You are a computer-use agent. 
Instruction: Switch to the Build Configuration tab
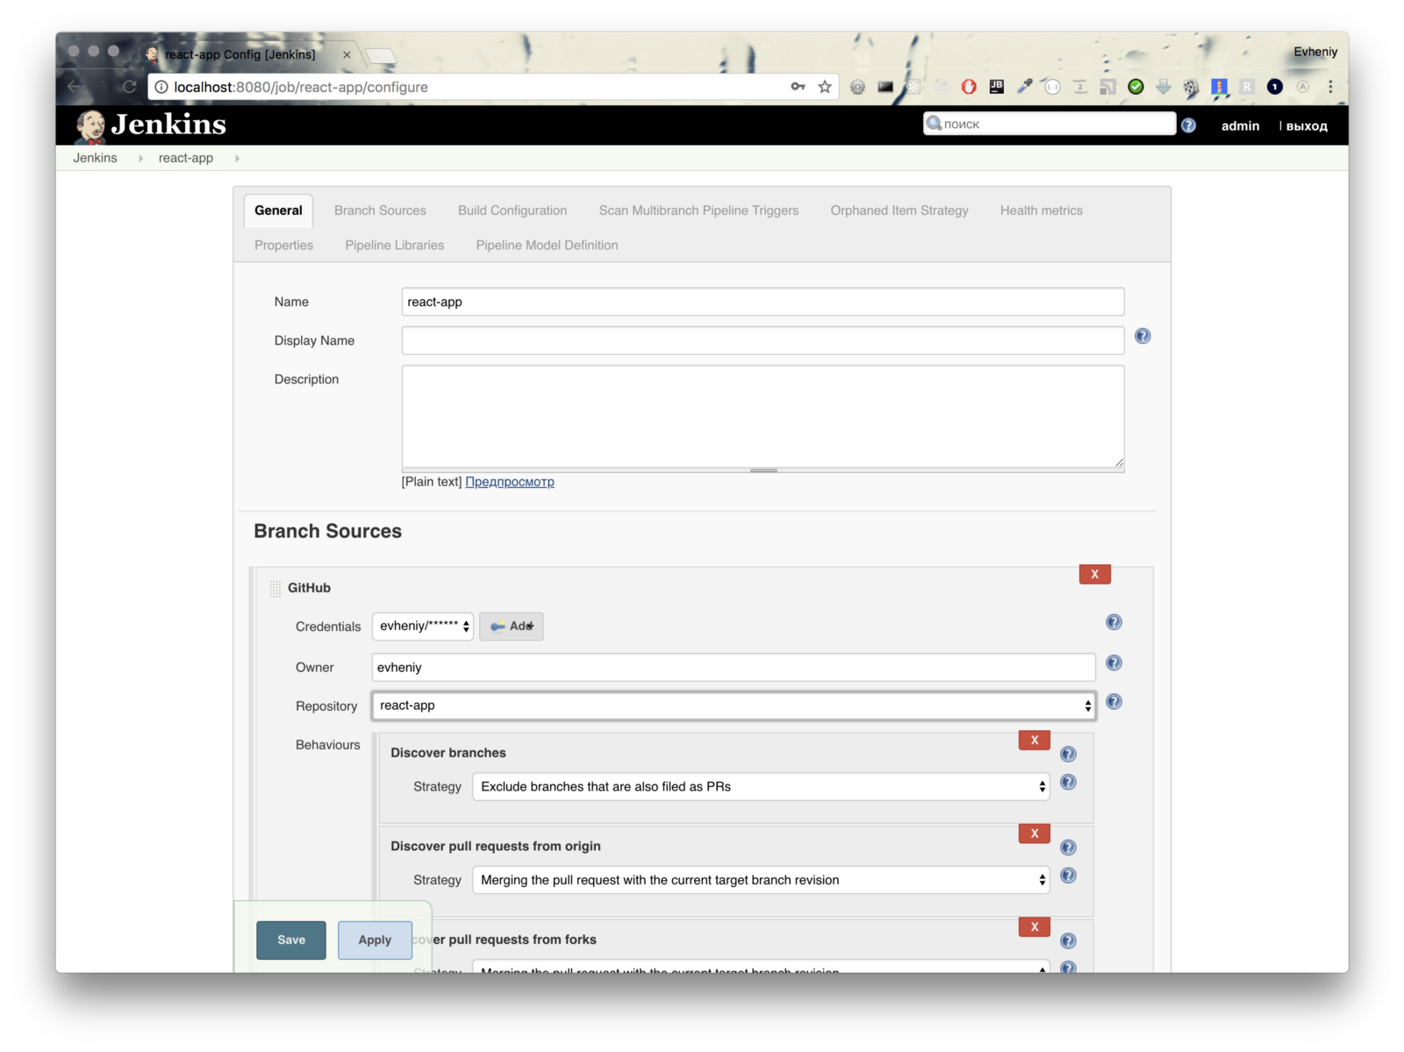(x=512, y=211)
